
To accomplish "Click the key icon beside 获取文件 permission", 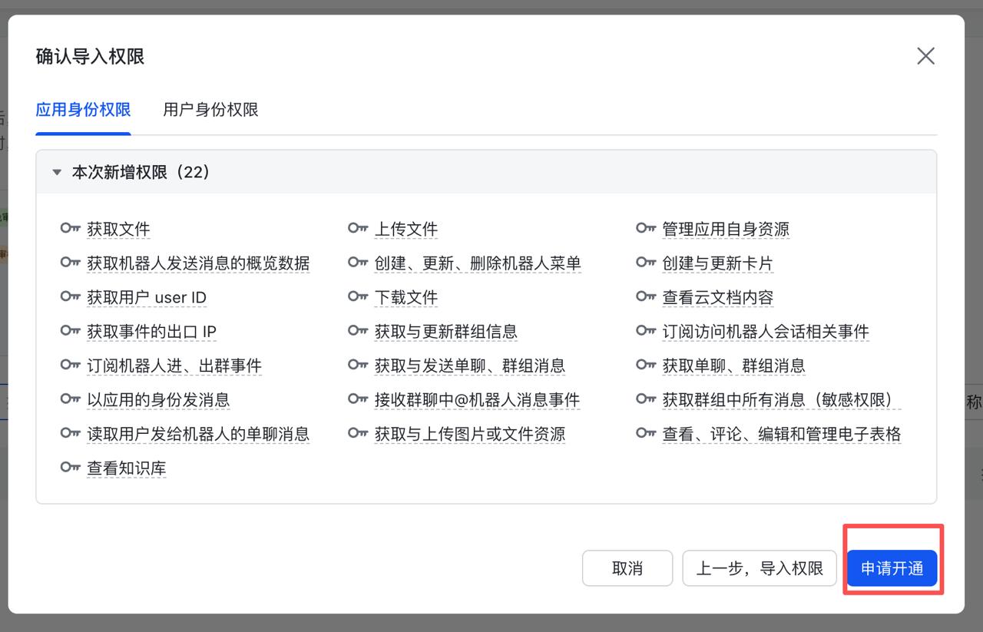I will coord(71,228).
